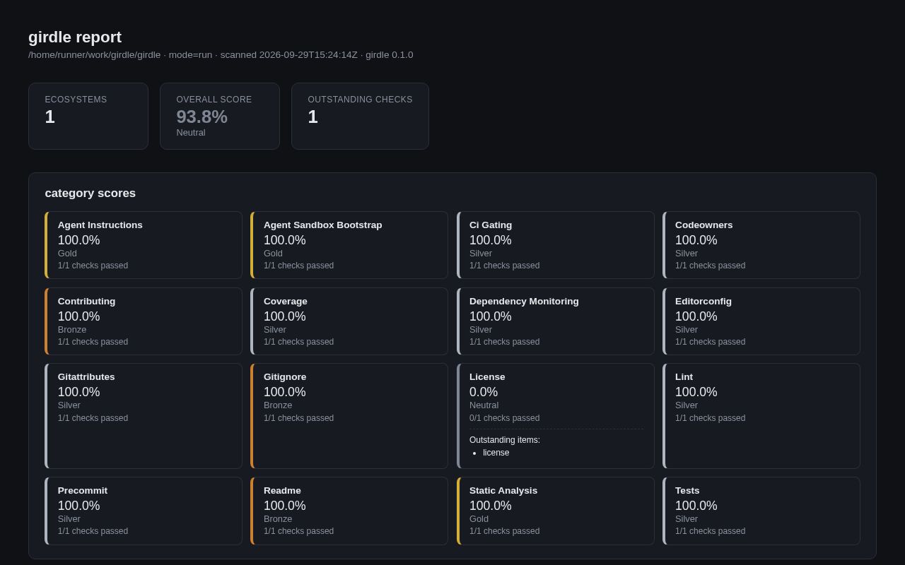Click the girdle report heading

pyautogui.click(x=75, y=37)
